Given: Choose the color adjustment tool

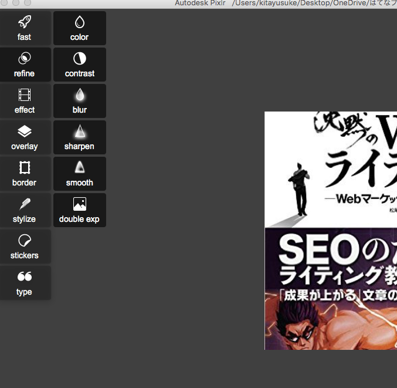Looking at the screenshot, I should pyautogui.click(x=80, y=28).
